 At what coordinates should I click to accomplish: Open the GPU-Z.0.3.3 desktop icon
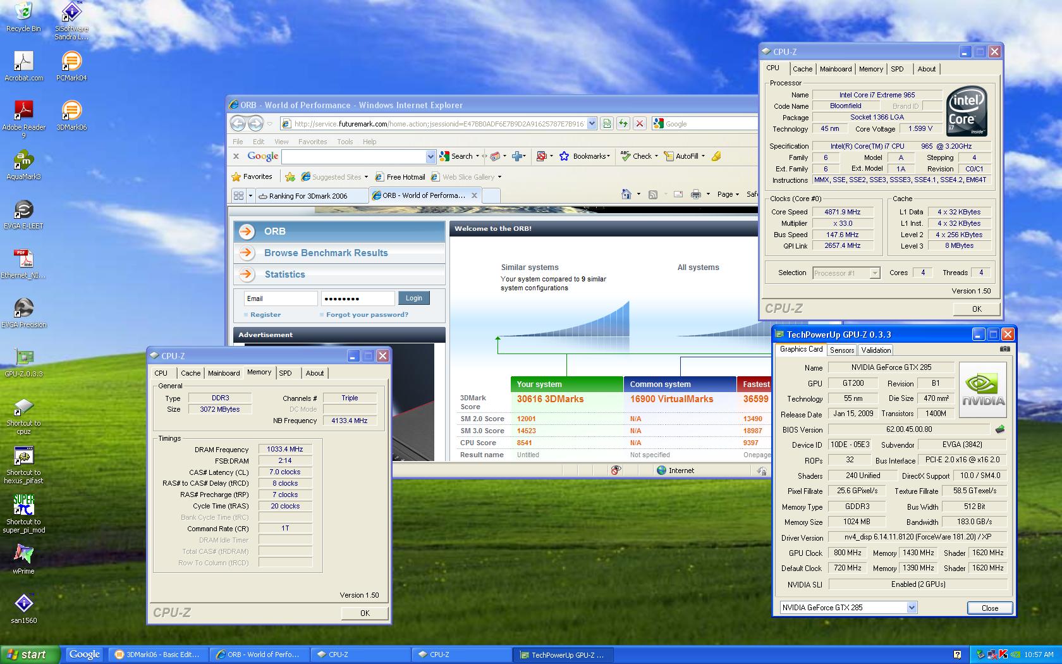[23, 362]
